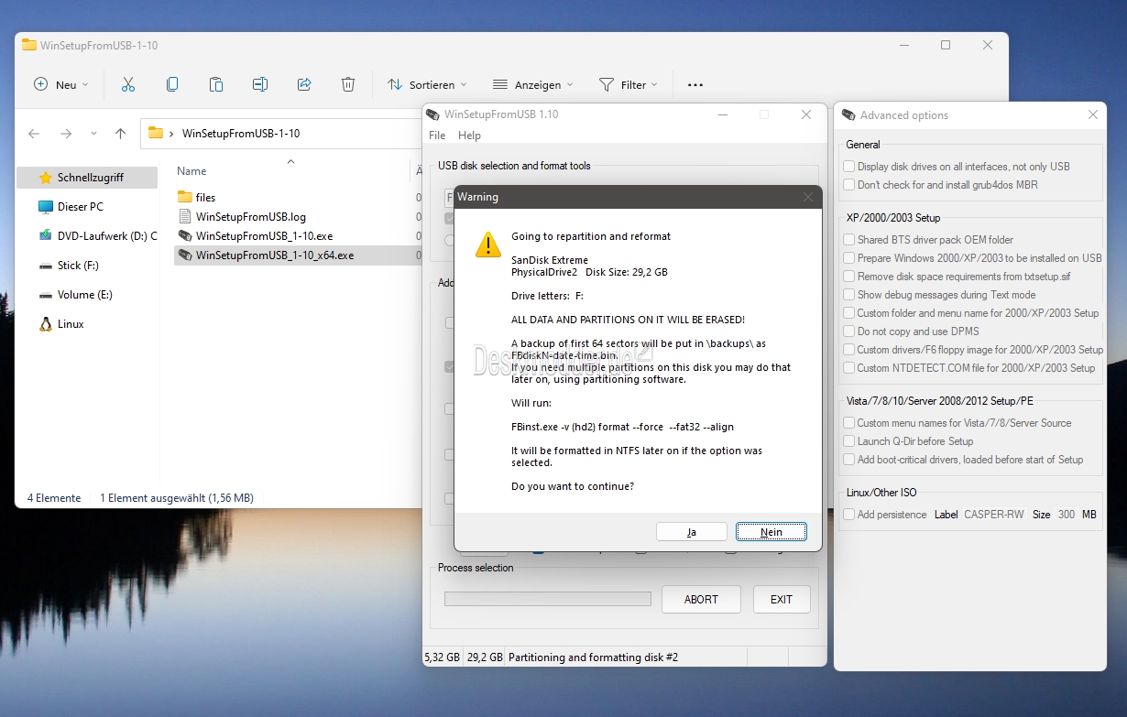1127x717 pixels.
Task: Click the WinSetupFromUSB.log document icon
Action: [x=184, y=217]
